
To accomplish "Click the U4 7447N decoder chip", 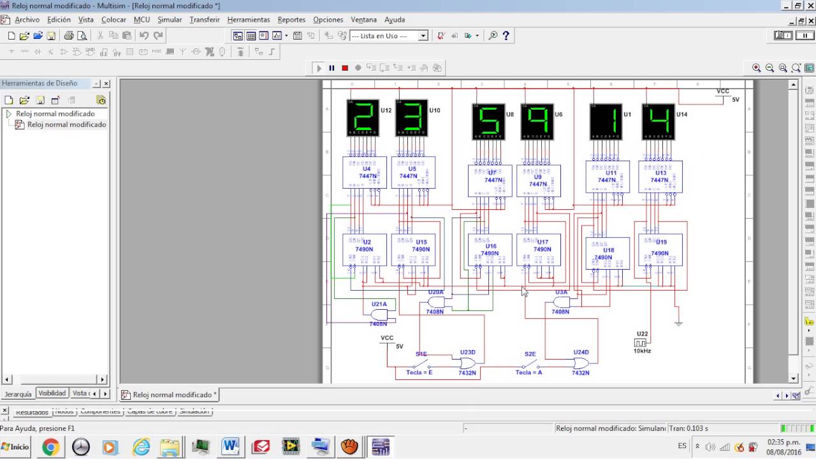I will coord(365,173).
